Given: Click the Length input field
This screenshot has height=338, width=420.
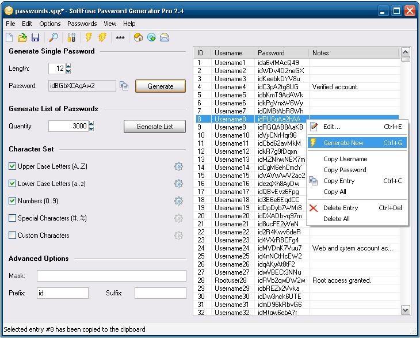Looking at the screenshot, I should (57, 69).
